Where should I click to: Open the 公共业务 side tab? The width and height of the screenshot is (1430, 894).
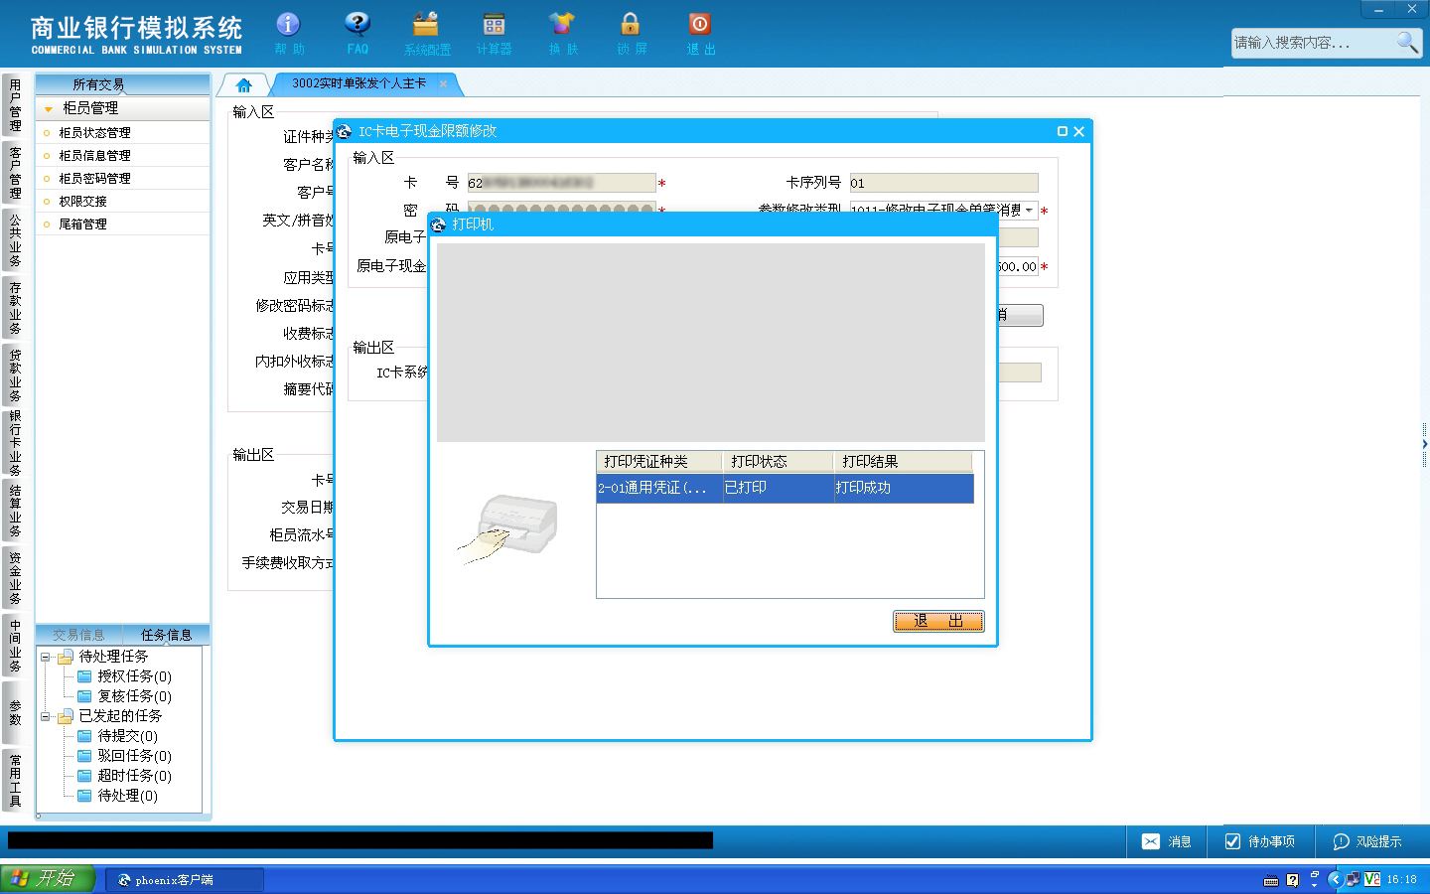15,239
